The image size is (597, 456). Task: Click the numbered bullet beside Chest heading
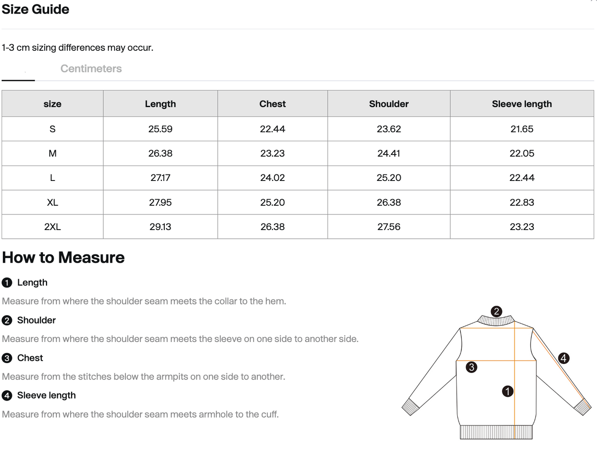click(x=7, y=358)
